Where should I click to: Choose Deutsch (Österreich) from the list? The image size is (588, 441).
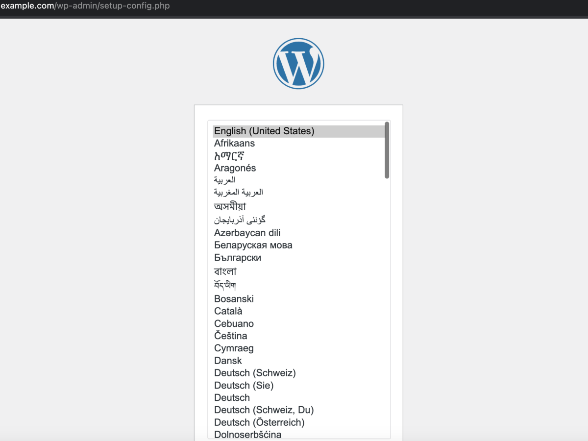(299, 422)
